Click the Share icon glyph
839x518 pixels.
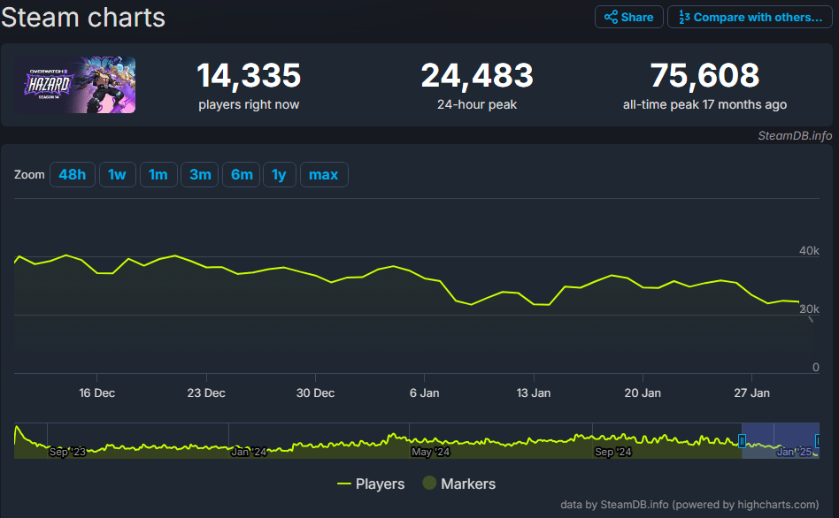coord(611,17)
